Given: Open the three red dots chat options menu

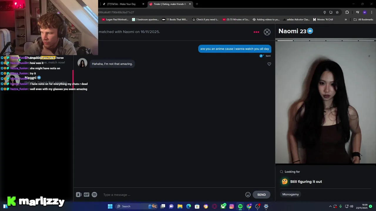Looking at the screenshot, I should point(256,32).
